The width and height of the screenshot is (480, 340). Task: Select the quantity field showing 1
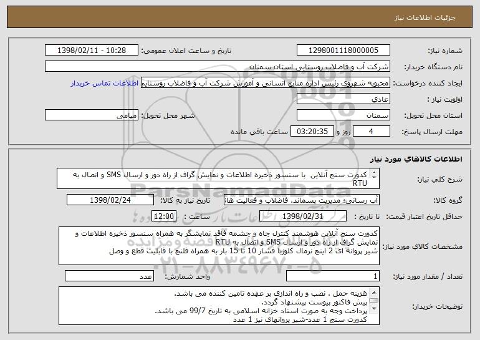[x=333, y=276]
